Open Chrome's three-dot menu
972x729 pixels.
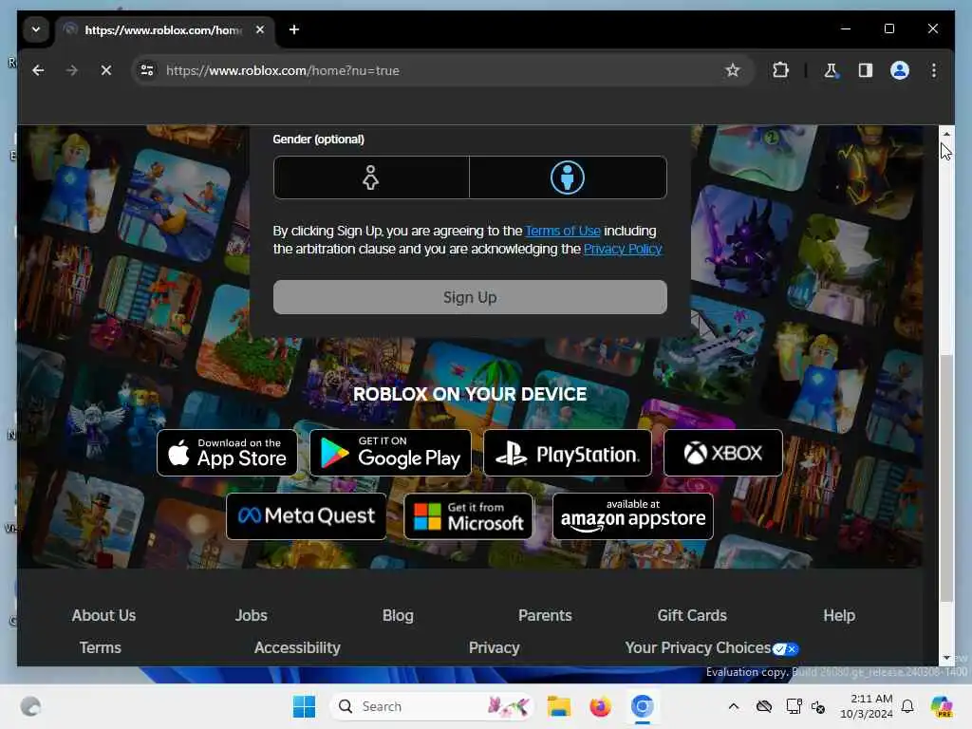click(934, 70)
